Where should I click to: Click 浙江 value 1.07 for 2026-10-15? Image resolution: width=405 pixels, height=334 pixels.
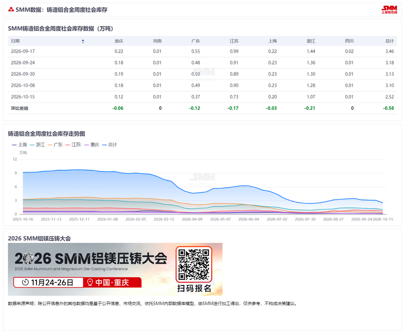tap(311, 97)
